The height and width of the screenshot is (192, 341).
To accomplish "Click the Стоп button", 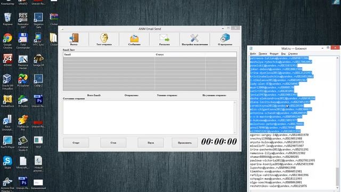I will (x=113, y=142).
